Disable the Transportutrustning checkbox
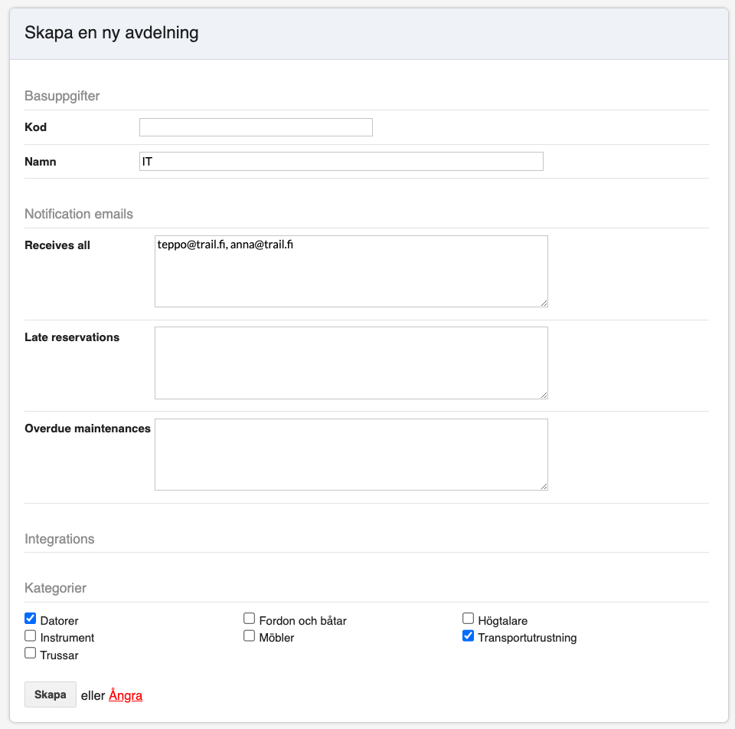Viewport: 735px width, 729px height. click(469, 635)
